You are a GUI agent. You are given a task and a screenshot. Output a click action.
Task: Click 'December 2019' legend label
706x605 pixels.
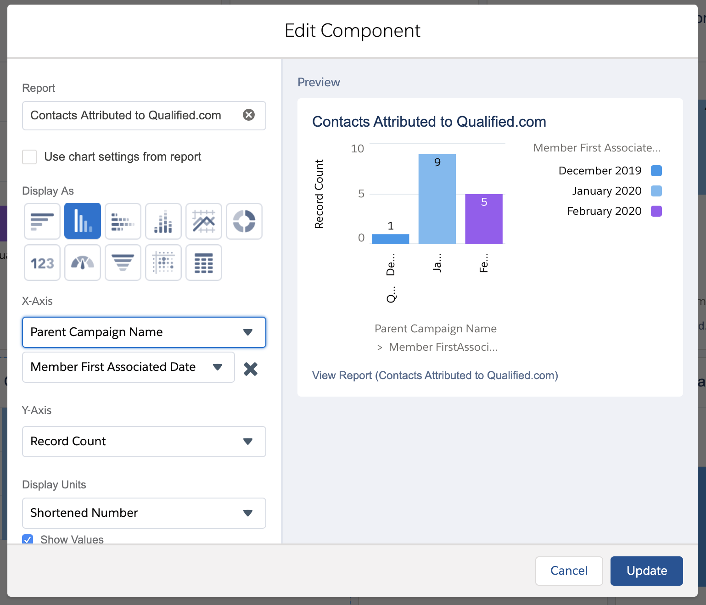[x=600, y=171]
